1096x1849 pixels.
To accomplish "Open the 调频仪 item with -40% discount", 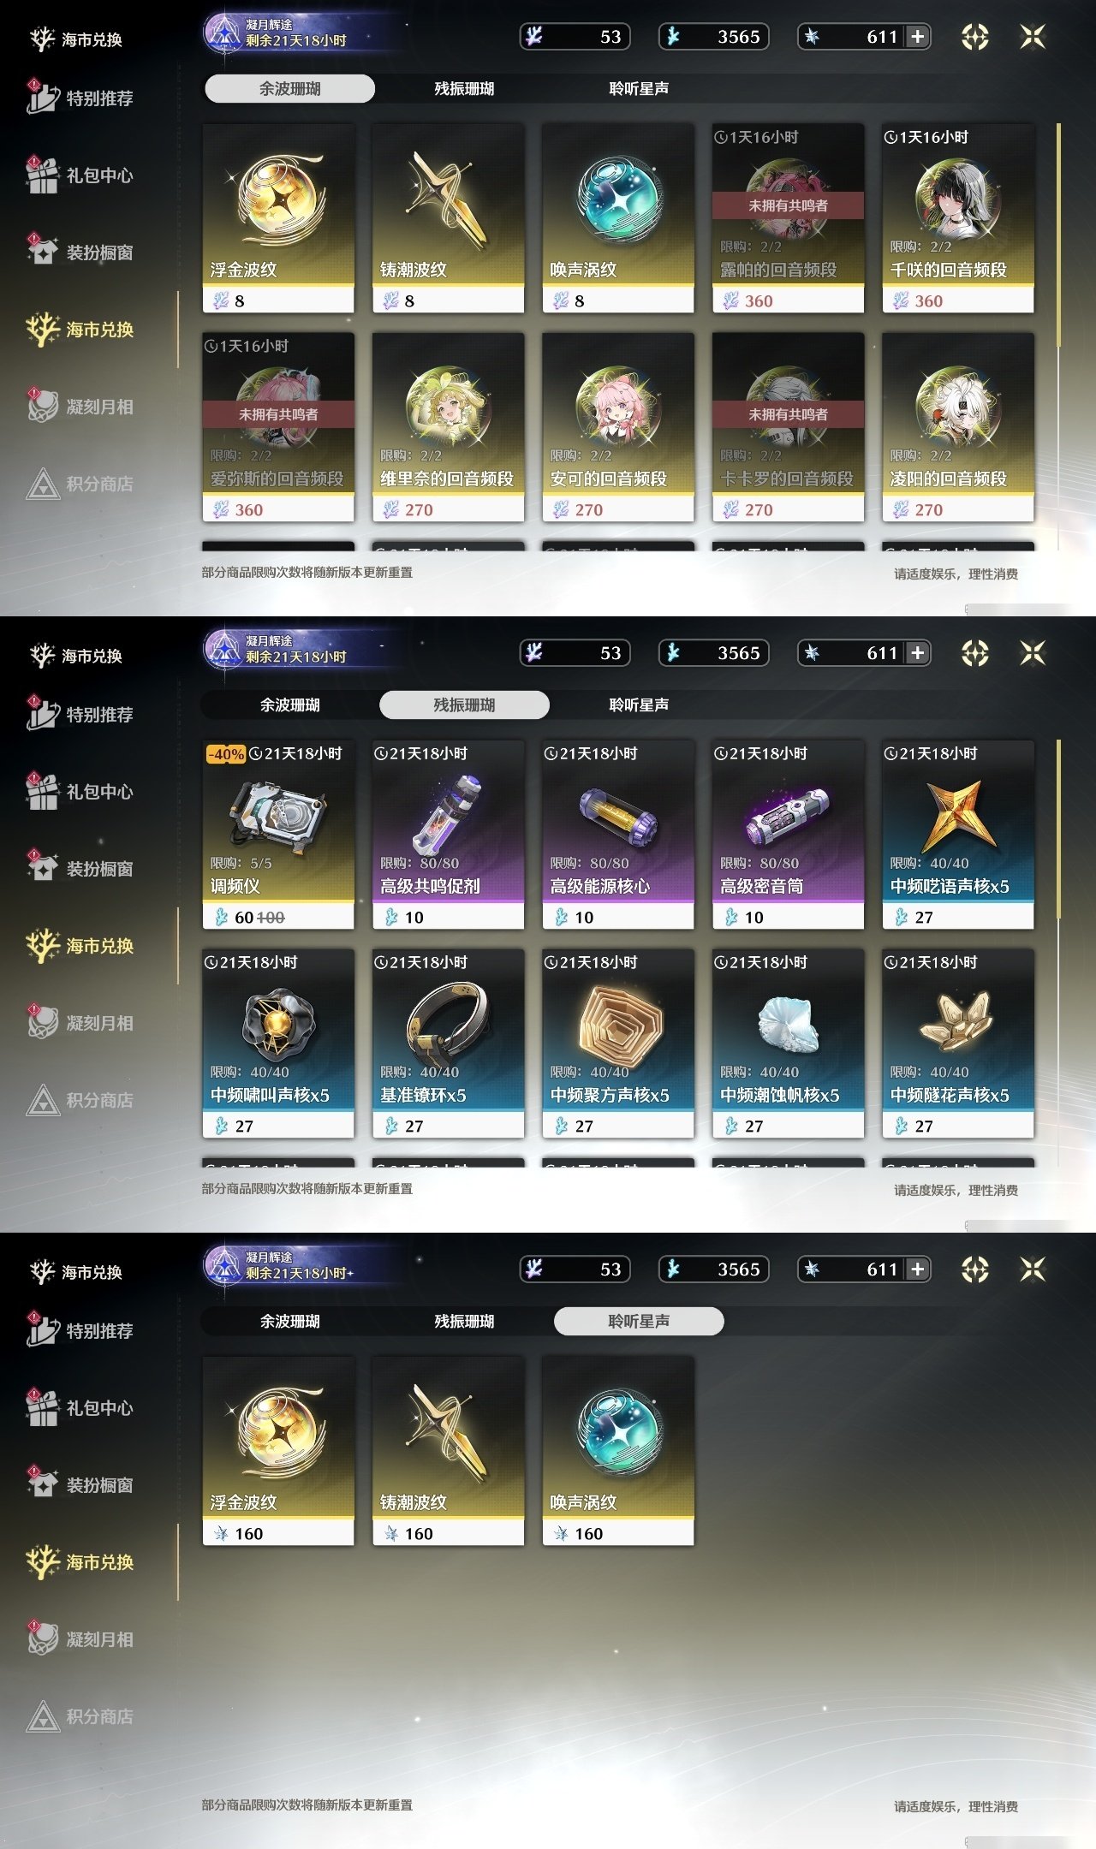I will coord(278,835).
